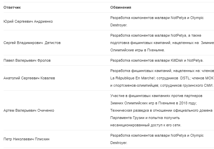Click the name Анатолий Сергеевич Ковалев
214x149 pixels.
[x=29, y=78]
